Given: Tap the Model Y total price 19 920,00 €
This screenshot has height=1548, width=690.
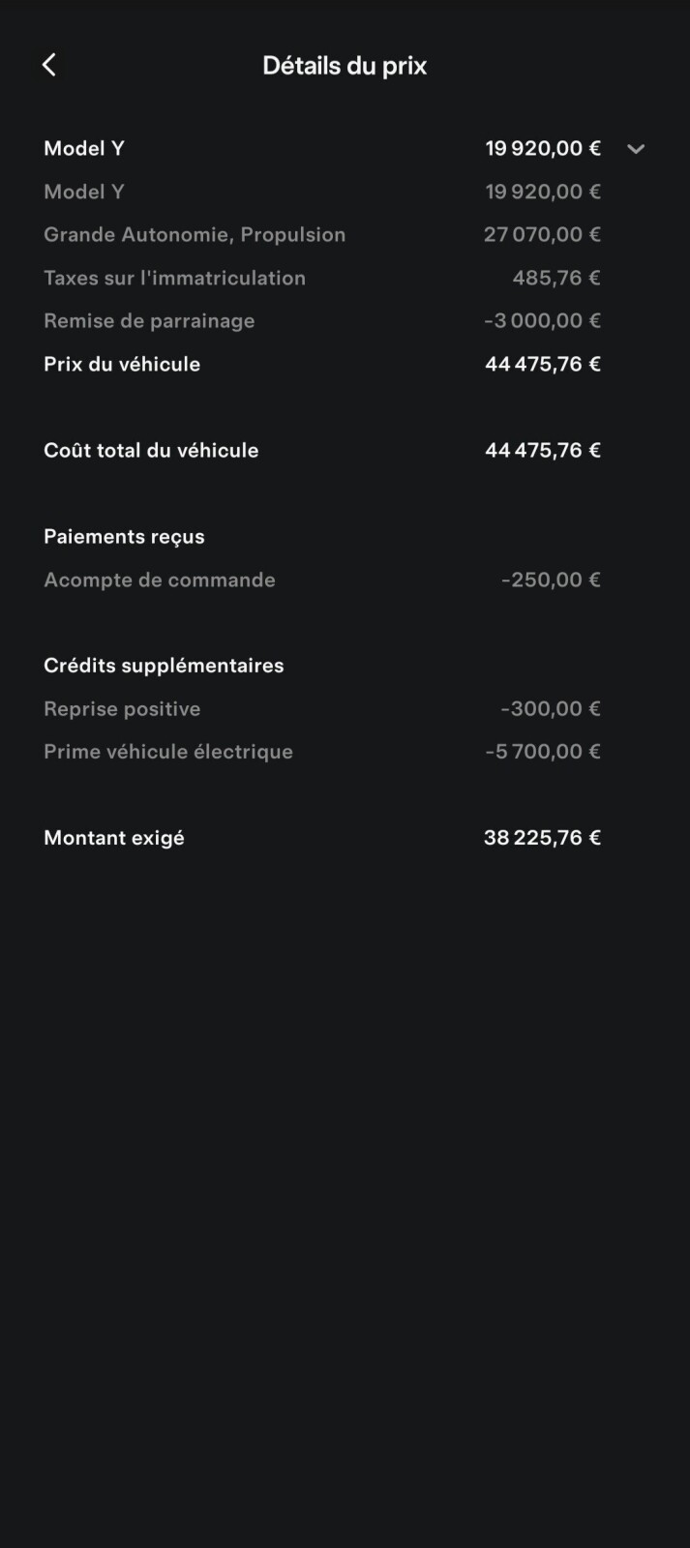Looking at the screenshot, I should (x=543, y=148).
